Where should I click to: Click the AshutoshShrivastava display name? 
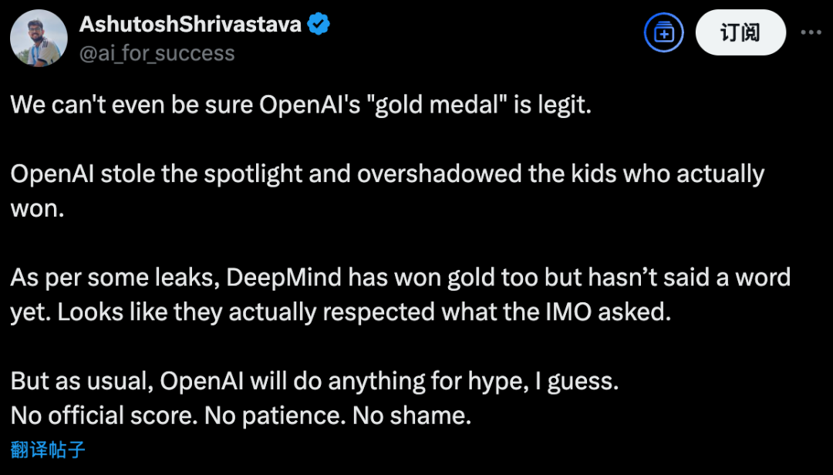190,25
